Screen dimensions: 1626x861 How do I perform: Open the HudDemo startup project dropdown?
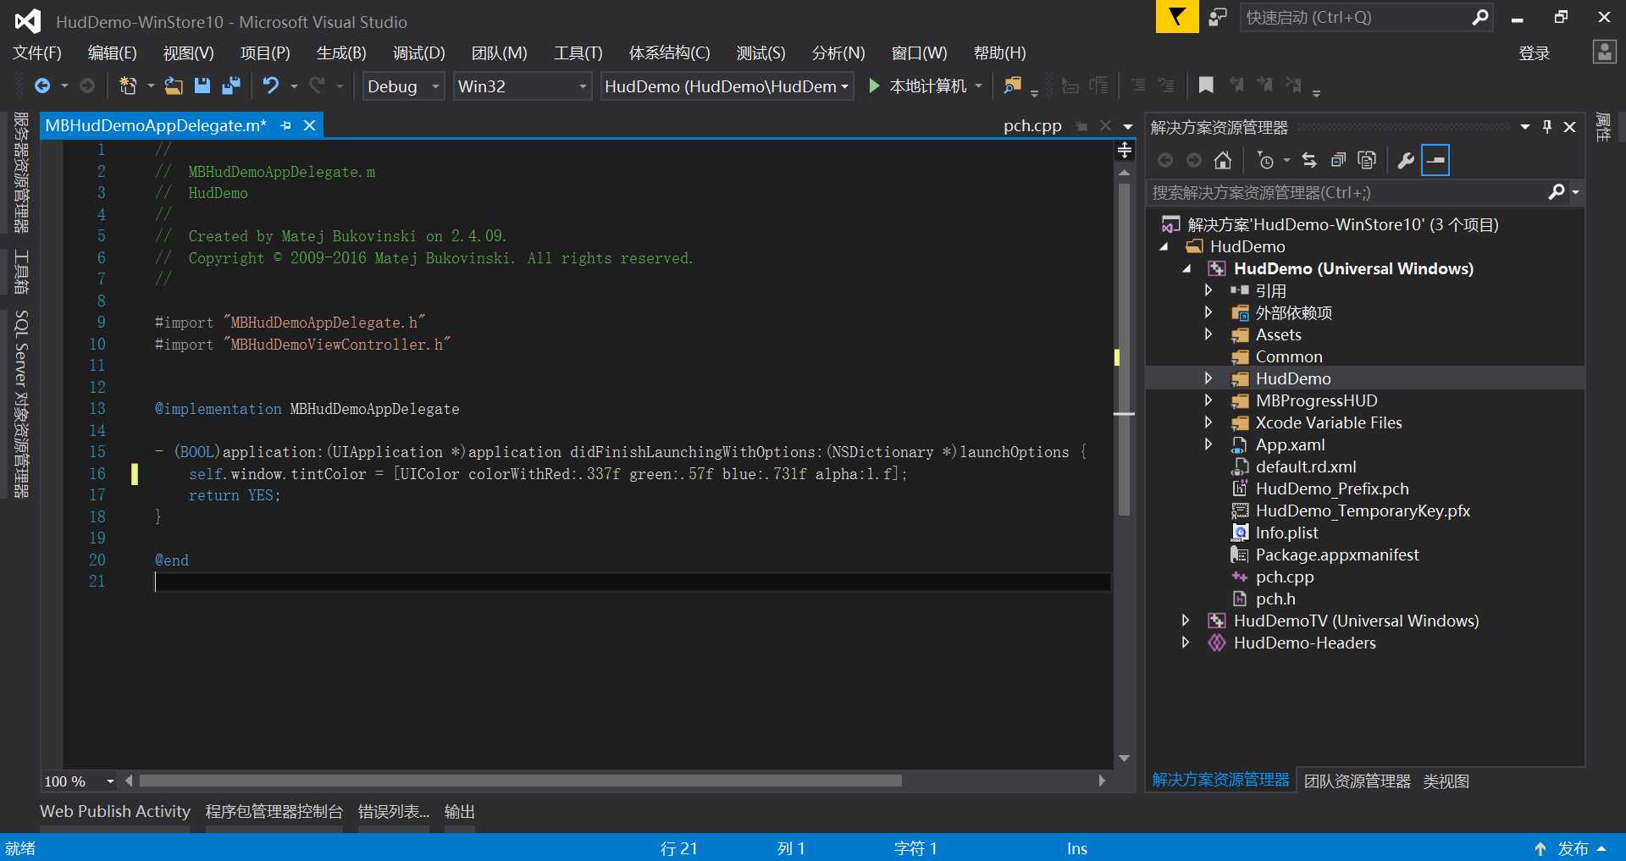pos(727,86)
